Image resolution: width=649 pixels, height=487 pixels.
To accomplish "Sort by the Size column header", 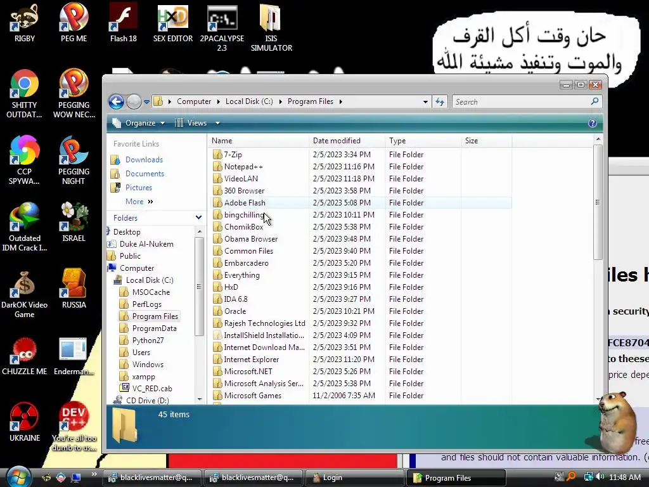I will pos(486,141).
